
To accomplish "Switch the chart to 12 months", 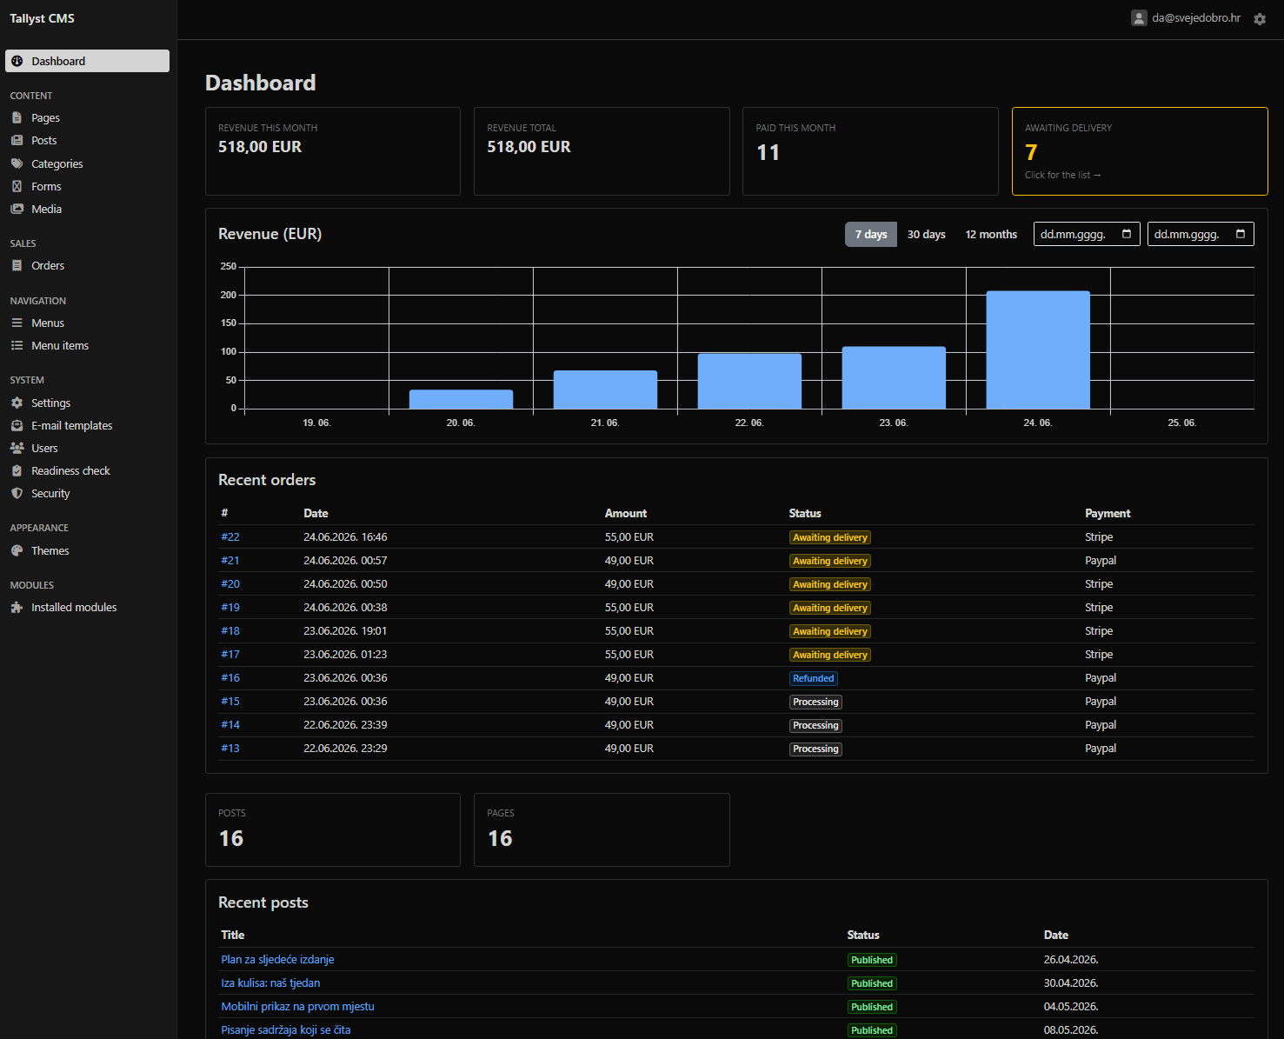I will point(991,234).
